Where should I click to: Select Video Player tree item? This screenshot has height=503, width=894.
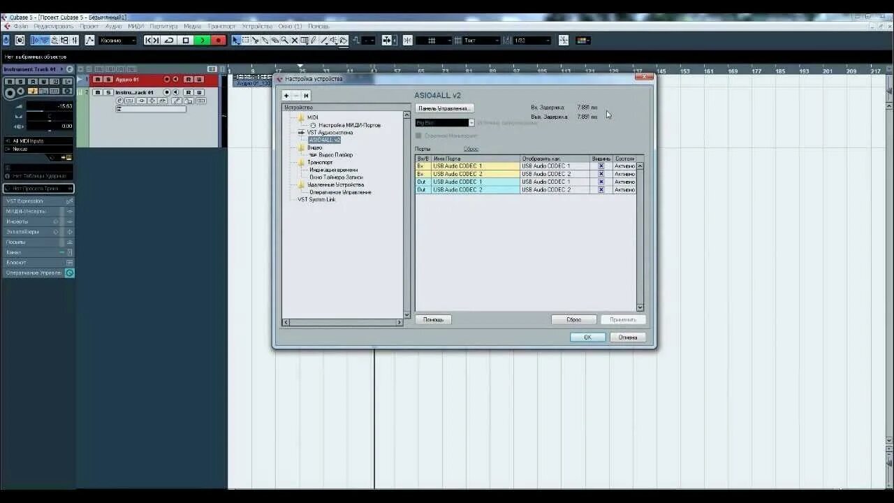point(336,155)
